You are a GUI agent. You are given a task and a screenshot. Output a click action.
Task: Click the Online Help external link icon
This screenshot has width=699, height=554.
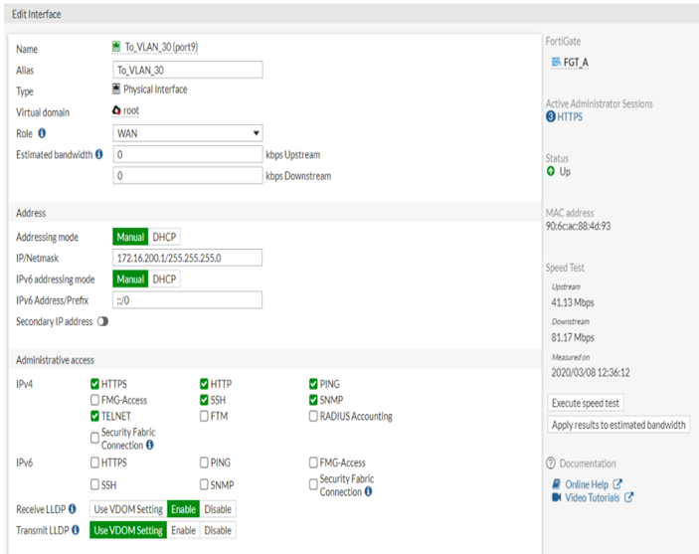pos(617,484)
